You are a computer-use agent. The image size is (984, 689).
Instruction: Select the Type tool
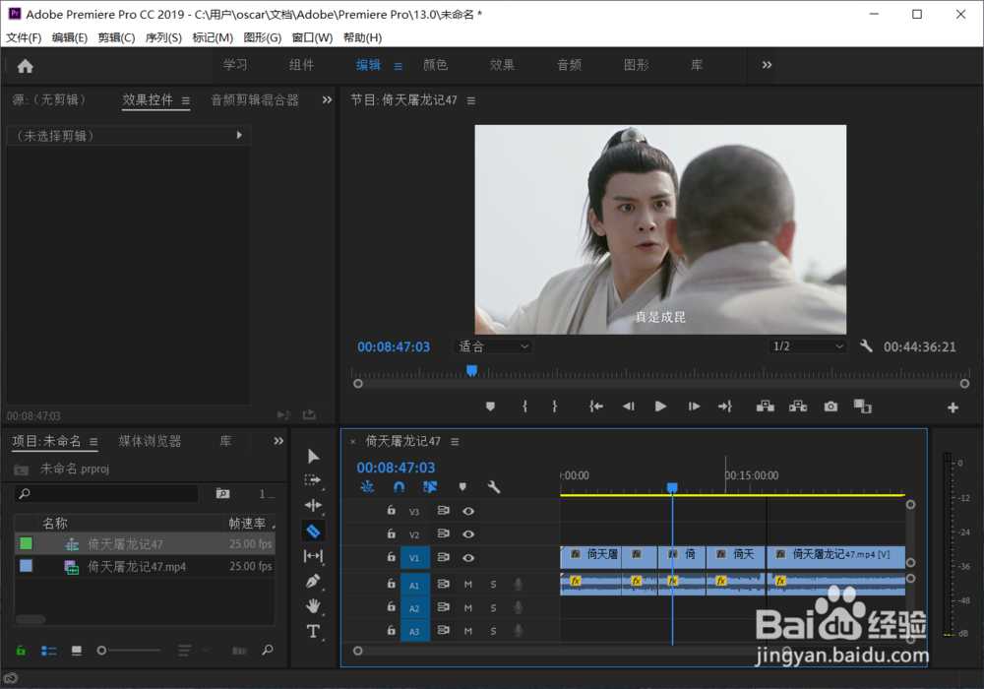[313, 631]
